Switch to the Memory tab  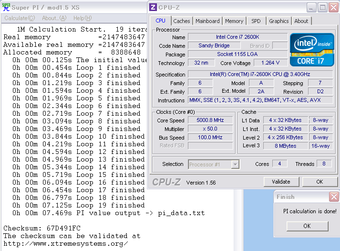coord(234,21)
